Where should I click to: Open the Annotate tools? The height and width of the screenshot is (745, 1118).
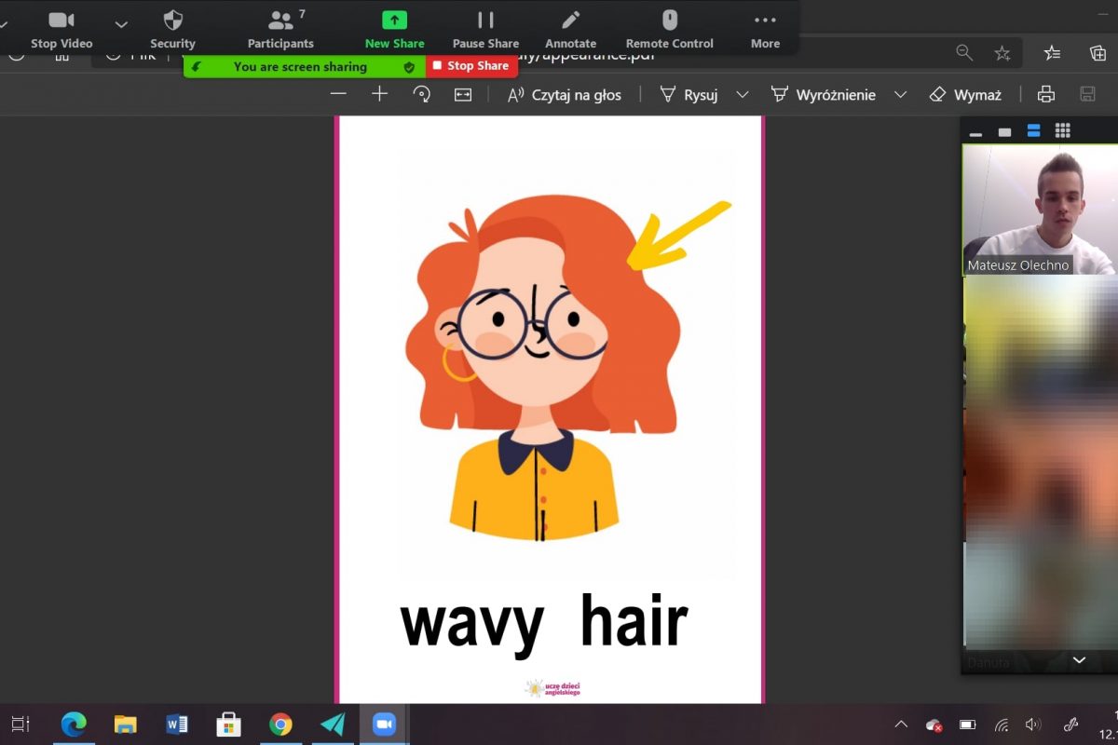[570, 30]
